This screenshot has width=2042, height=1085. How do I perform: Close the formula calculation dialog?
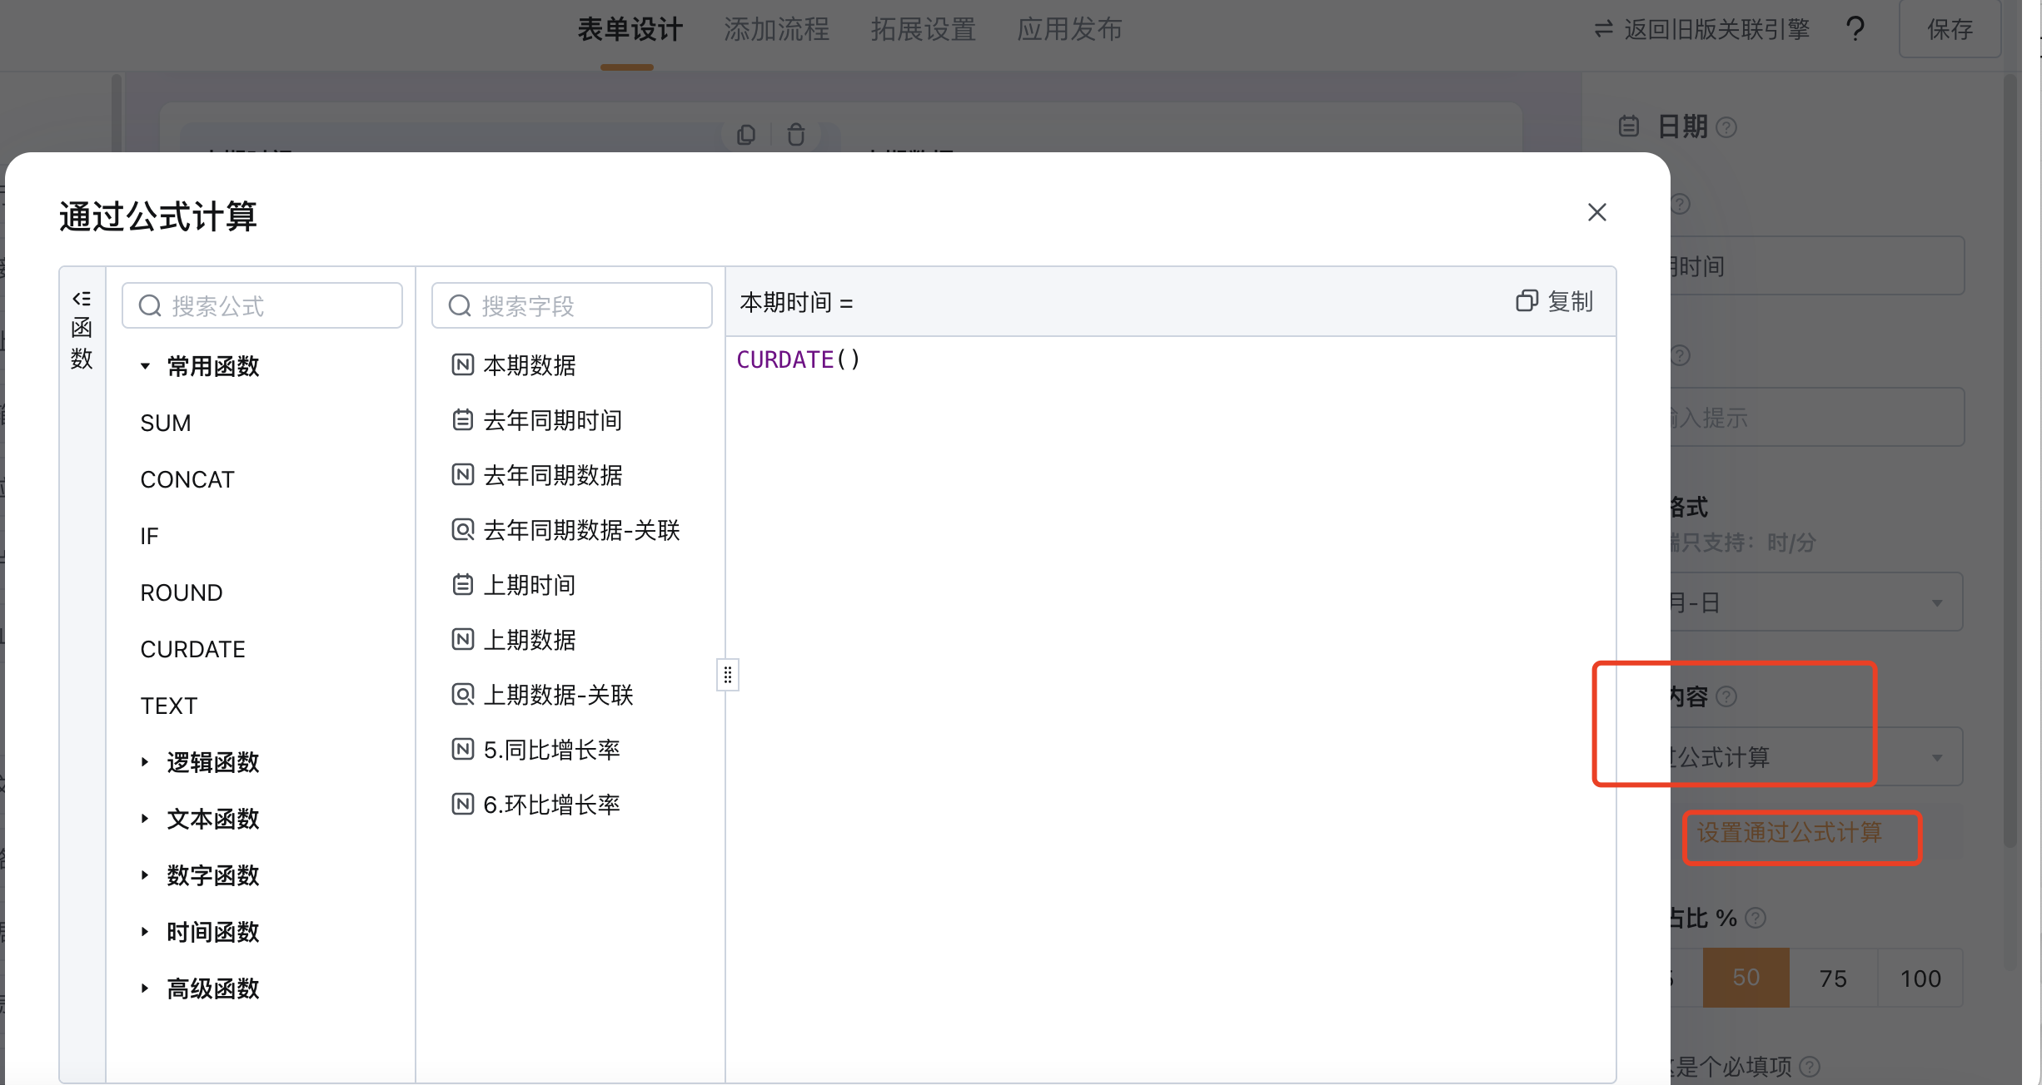[x=1596, y=213]
